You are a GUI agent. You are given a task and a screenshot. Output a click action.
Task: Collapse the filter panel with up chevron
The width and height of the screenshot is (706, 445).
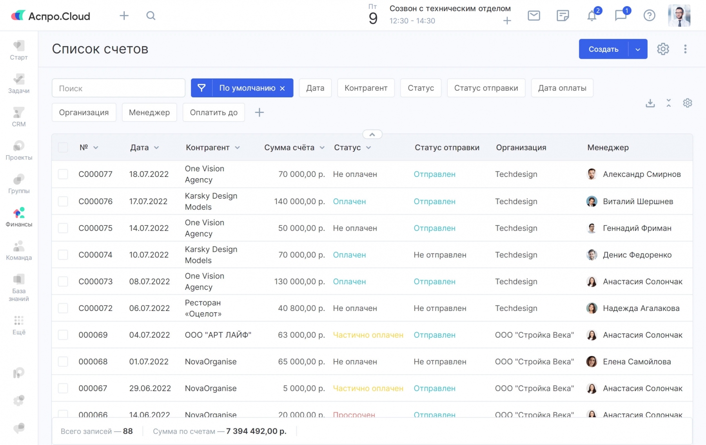point(372,135)
